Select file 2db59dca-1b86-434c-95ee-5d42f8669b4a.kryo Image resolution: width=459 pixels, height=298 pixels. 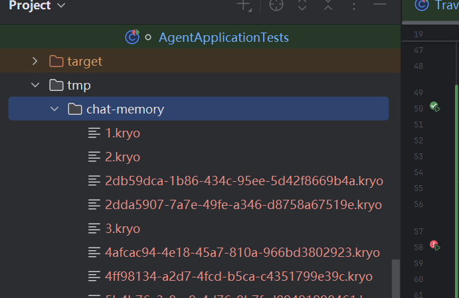pos(244,181)
